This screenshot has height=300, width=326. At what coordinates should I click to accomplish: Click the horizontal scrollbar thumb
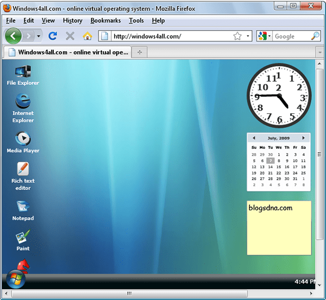click(x=129, y=293)
